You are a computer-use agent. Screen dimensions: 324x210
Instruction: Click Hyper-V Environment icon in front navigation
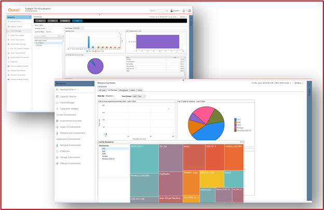coord(58,127)
